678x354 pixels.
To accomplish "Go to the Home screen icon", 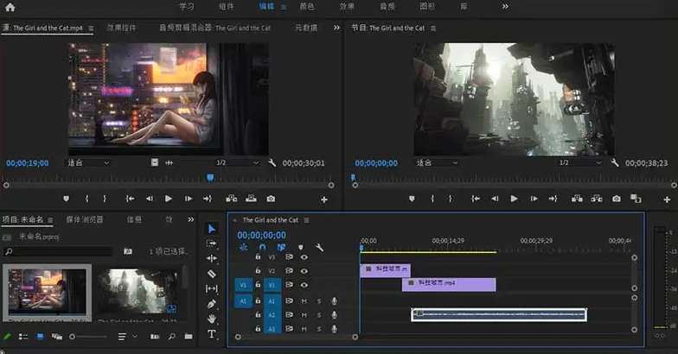I will point(10,7).
